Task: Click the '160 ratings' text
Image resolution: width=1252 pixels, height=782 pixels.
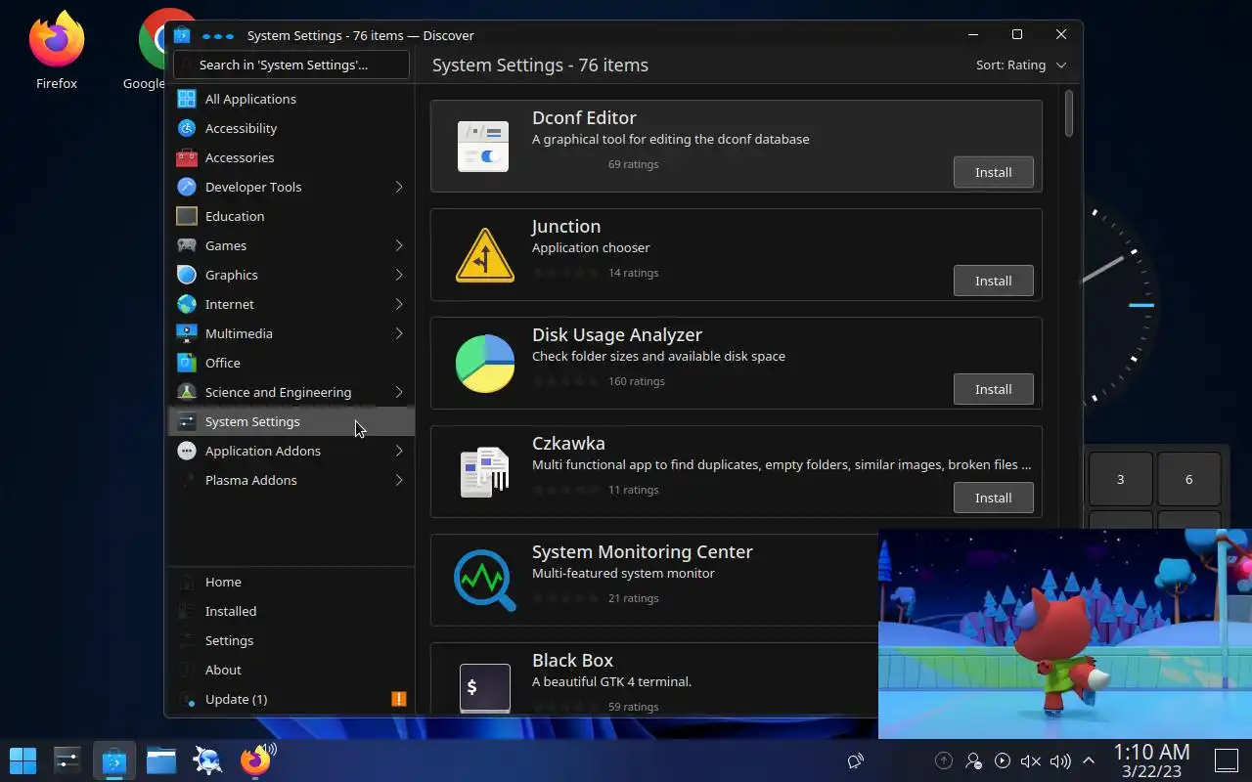Action: pyautogui.click(x=637, y=381)
